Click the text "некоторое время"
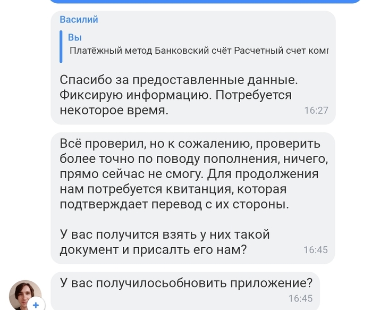 114,111
